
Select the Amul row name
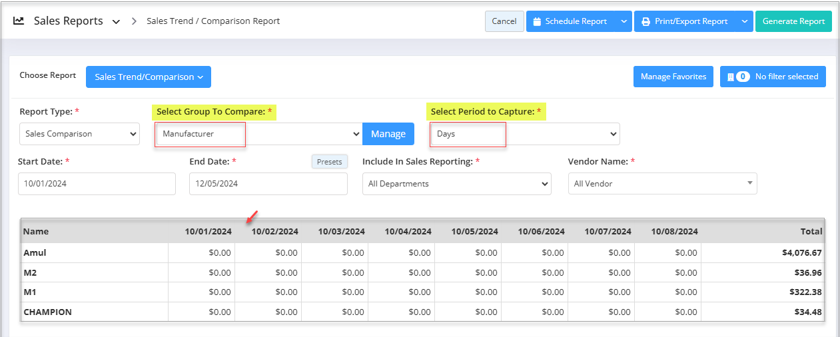point(35,253)
